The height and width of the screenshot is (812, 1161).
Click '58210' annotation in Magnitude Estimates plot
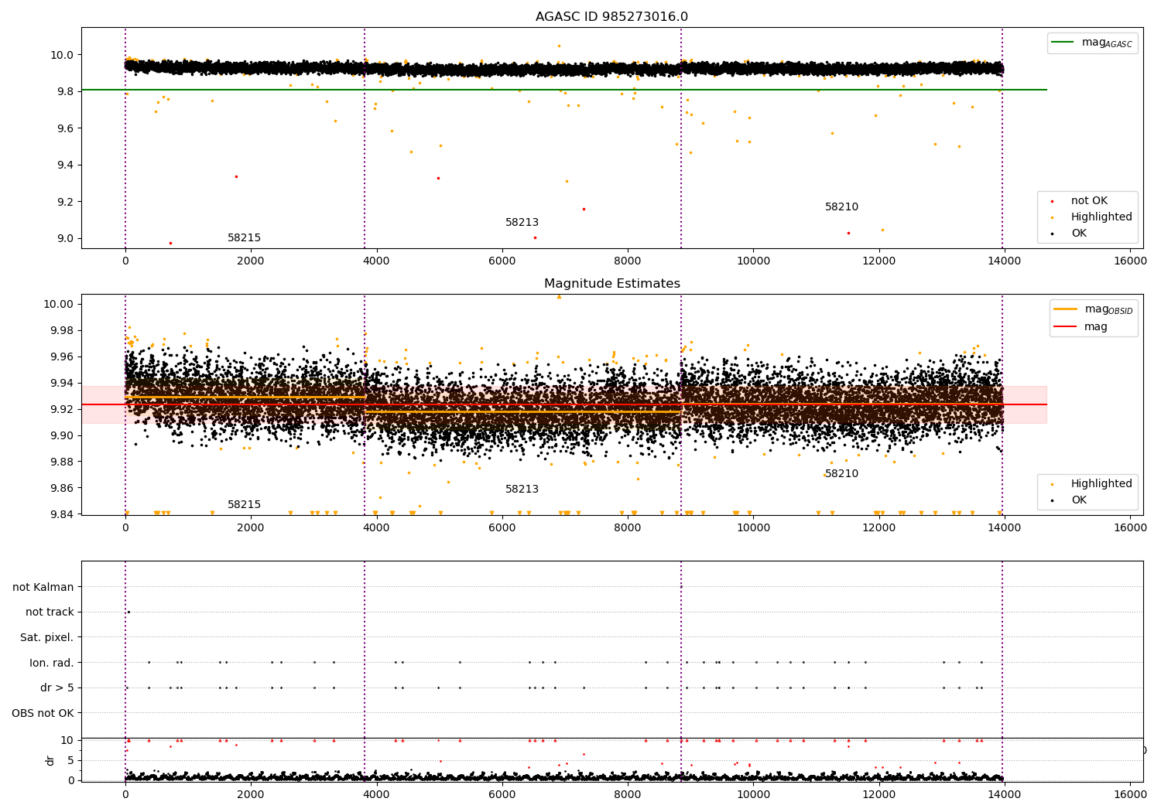click(x=841, y=474)
